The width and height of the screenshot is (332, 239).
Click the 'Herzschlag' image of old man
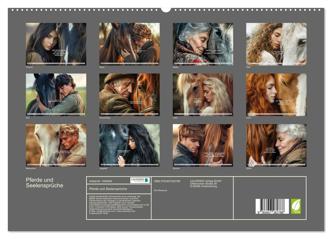click(129, 95)
